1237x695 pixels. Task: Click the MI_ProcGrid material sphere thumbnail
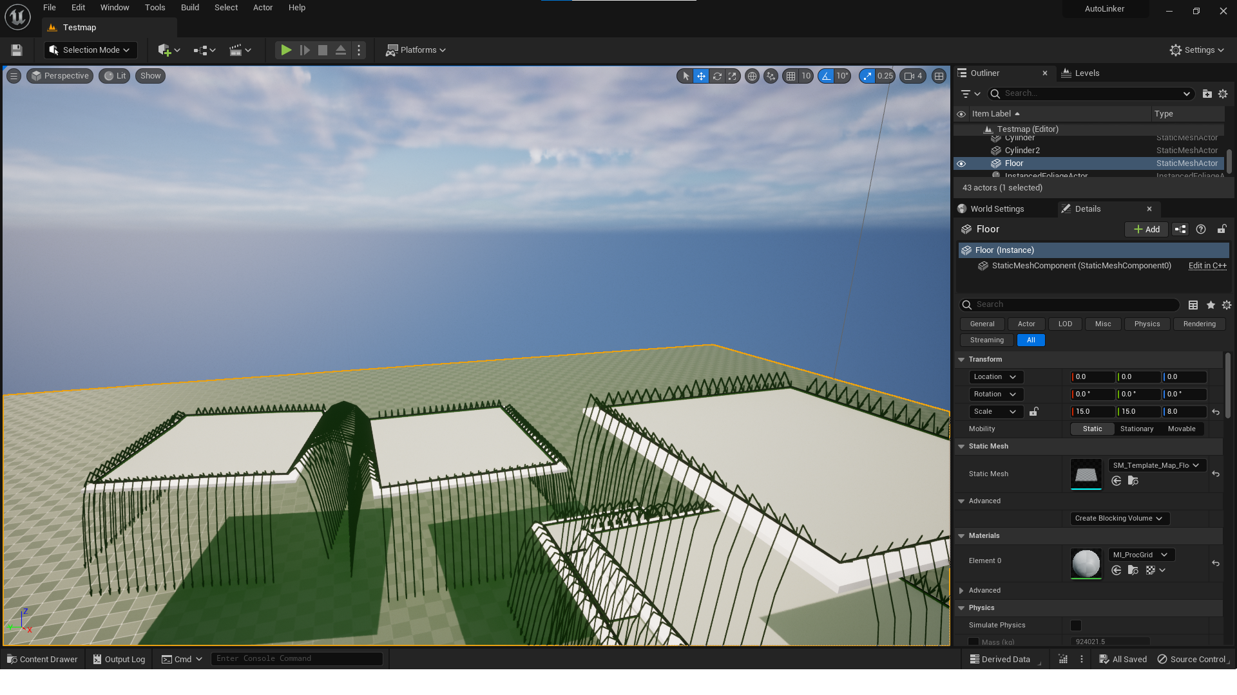tap(1086, 564)
